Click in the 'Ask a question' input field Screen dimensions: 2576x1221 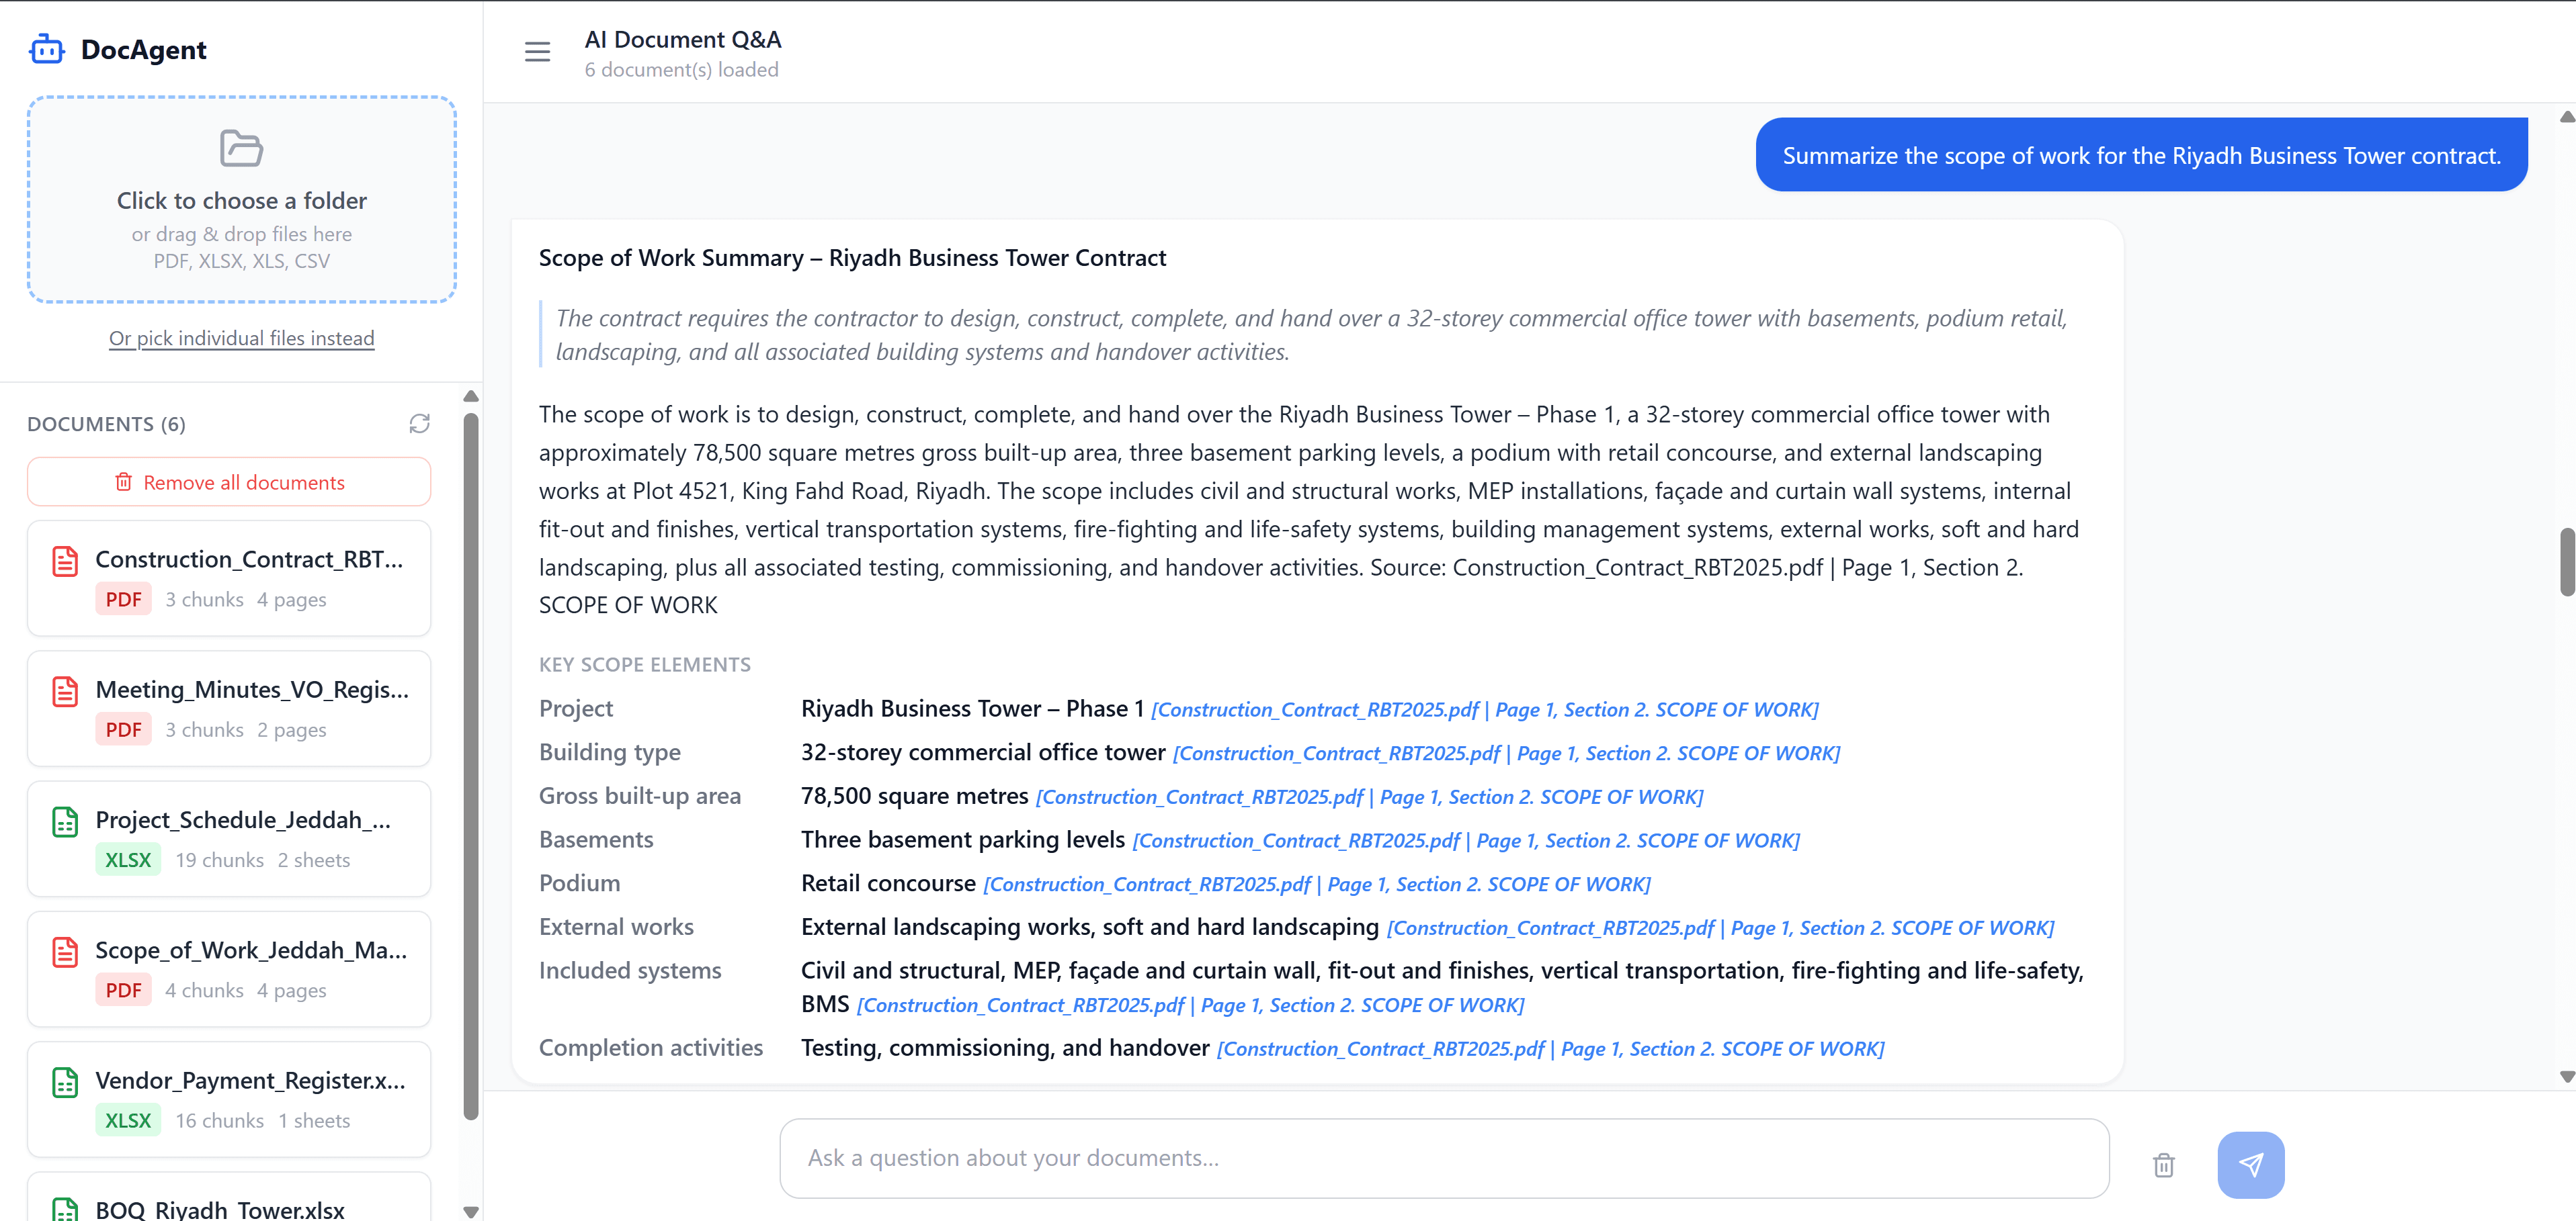[x=1444, y=1158]
